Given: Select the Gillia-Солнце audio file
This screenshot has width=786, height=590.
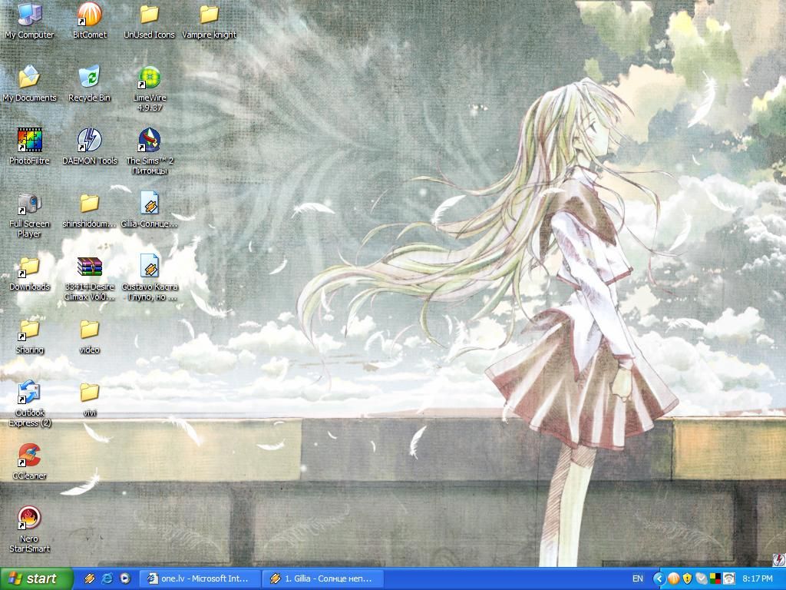Looking at the screenshot, I should point(150,210).
